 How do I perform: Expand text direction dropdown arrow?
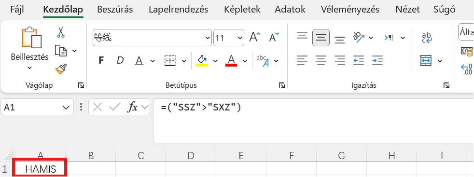pos(403,38)
